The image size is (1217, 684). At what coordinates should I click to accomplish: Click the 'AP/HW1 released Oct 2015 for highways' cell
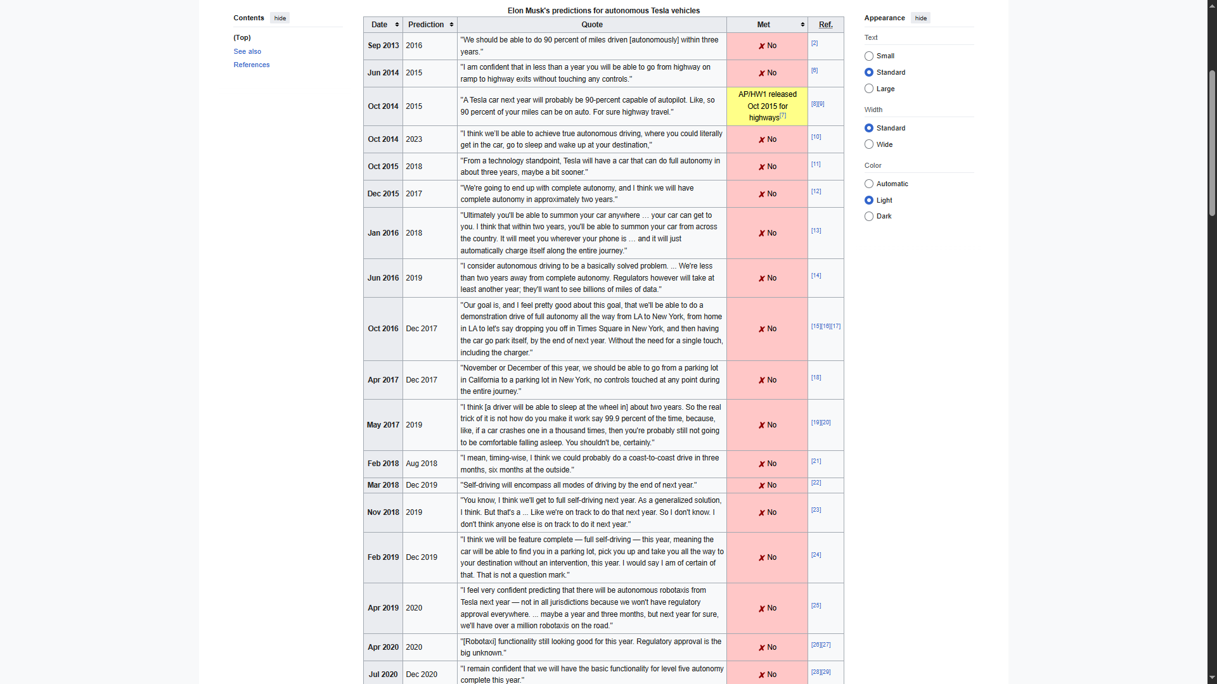(x=767, y=106)
